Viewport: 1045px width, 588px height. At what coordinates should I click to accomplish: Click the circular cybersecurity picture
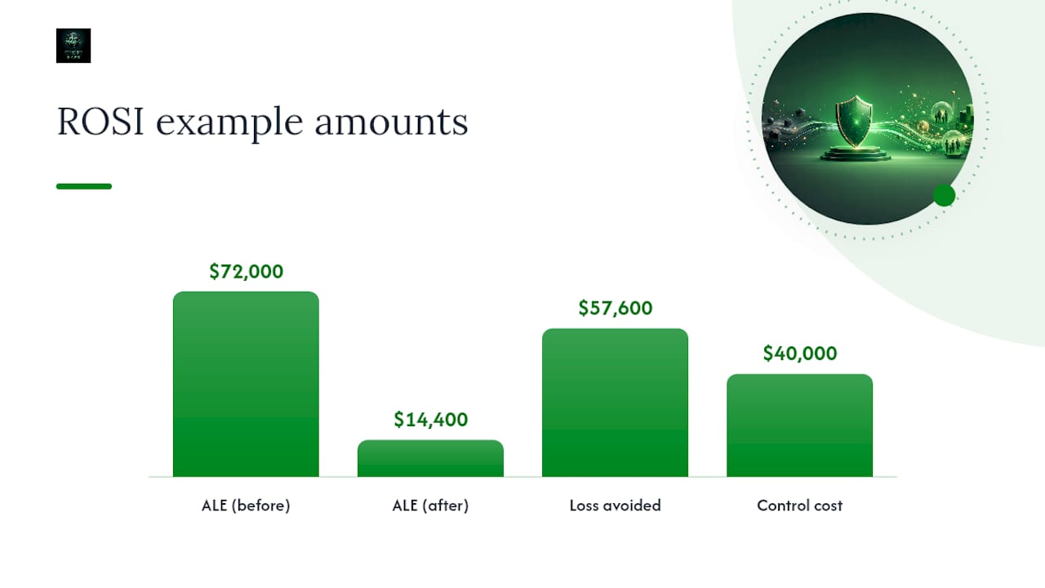[x=867, y=118]
